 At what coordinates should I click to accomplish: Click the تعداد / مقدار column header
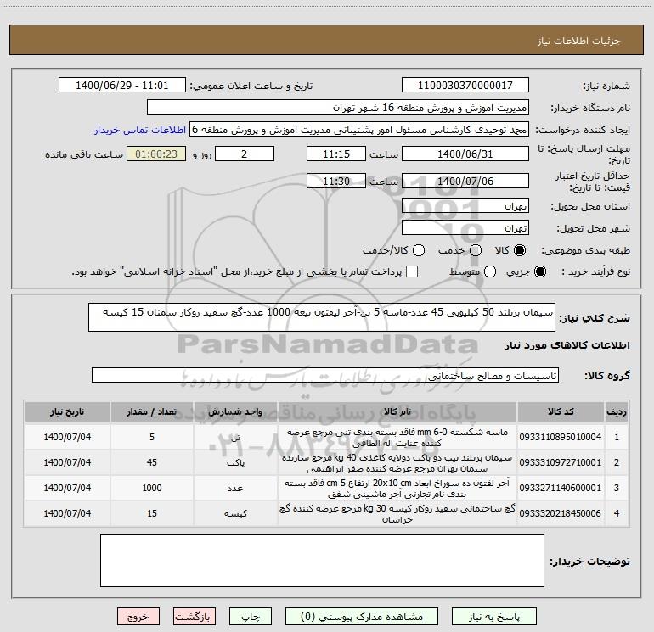coord(152,411)
